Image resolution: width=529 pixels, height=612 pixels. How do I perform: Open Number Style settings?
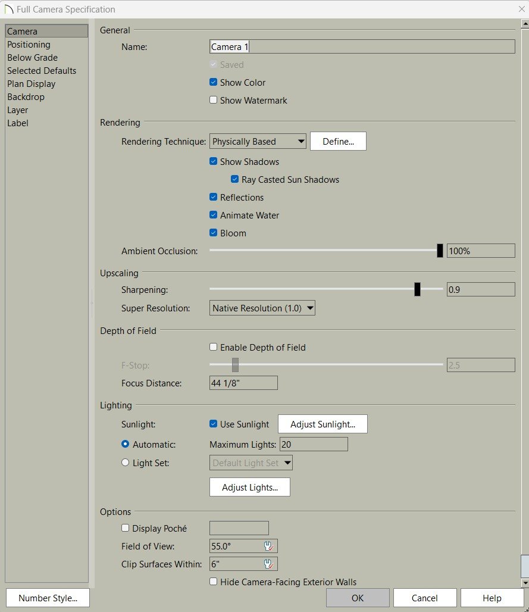click(x=48, y=598)
